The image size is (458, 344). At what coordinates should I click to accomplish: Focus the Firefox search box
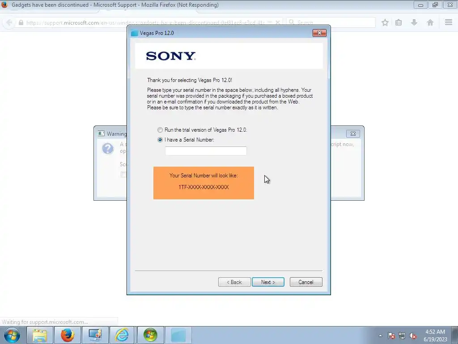(x=331, y=22)
